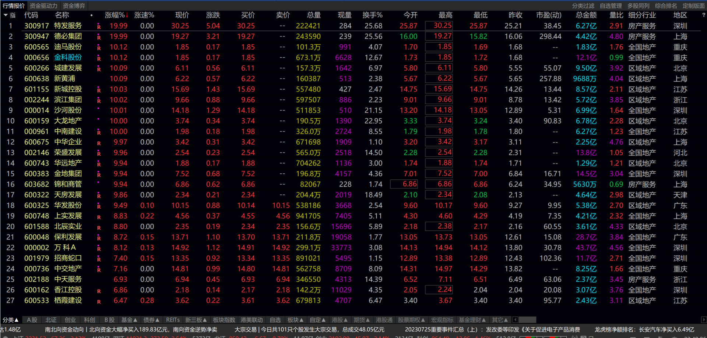Click the R marker beside 金科股份
This screenshot has height=338, width=707.
click(99, 59)
